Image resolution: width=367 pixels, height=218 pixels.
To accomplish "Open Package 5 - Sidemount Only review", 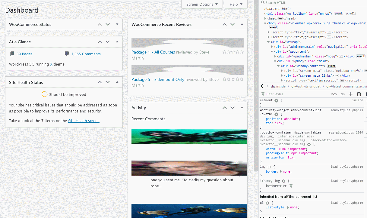I will point(158,79).
